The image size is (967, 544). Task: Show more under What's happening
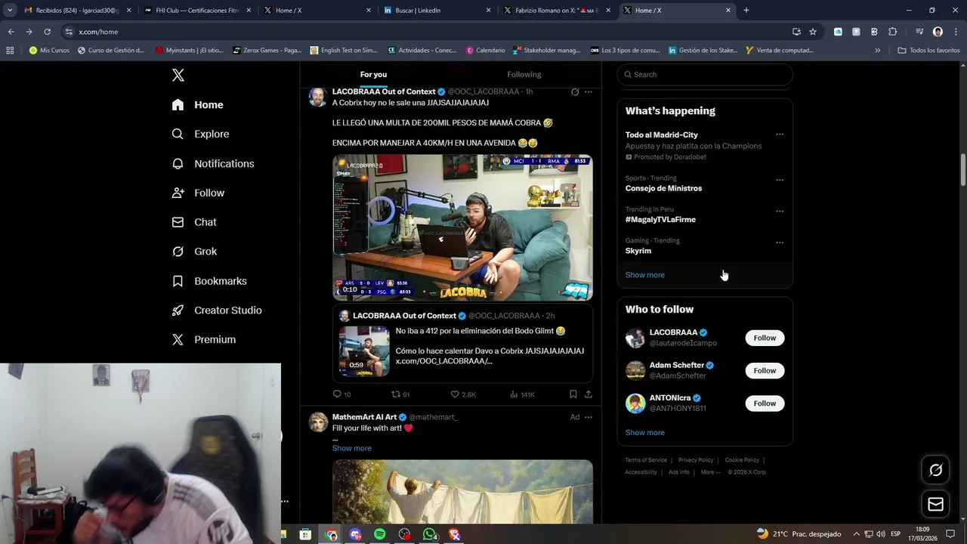coord(645,275)
